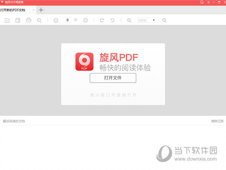Click the 旋风PDF阅读器 title bar app icon
226x170 pixels.
click(x=2, y=2)
